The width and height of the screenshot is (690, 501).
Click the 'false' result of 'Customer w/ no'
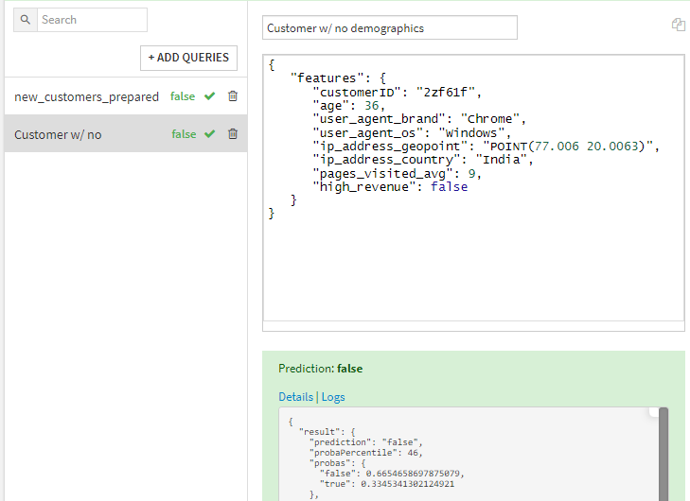[184, 134]
